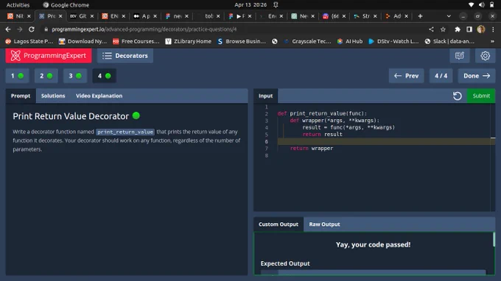Image resolution: width=501 pixels, height=281 pixels.
Task: Reload the page
Action: coord(31,29)
